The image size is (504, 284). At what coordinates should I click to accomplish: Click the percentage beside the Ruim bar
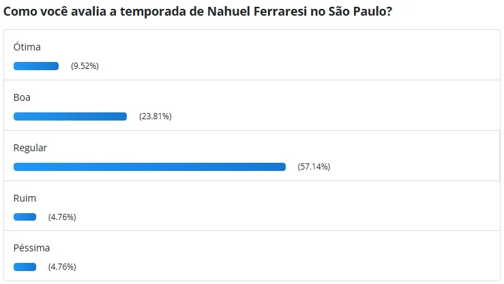coord(62,217)
